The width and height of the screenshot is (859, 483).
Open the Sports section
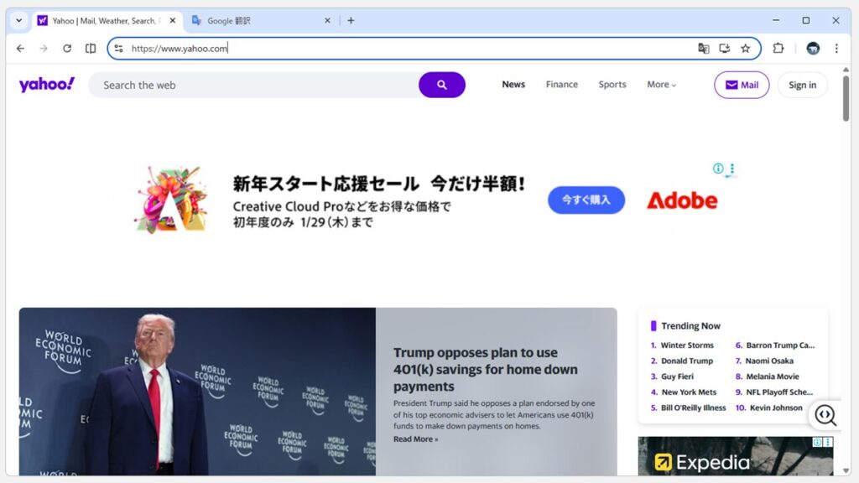[612, 85]
